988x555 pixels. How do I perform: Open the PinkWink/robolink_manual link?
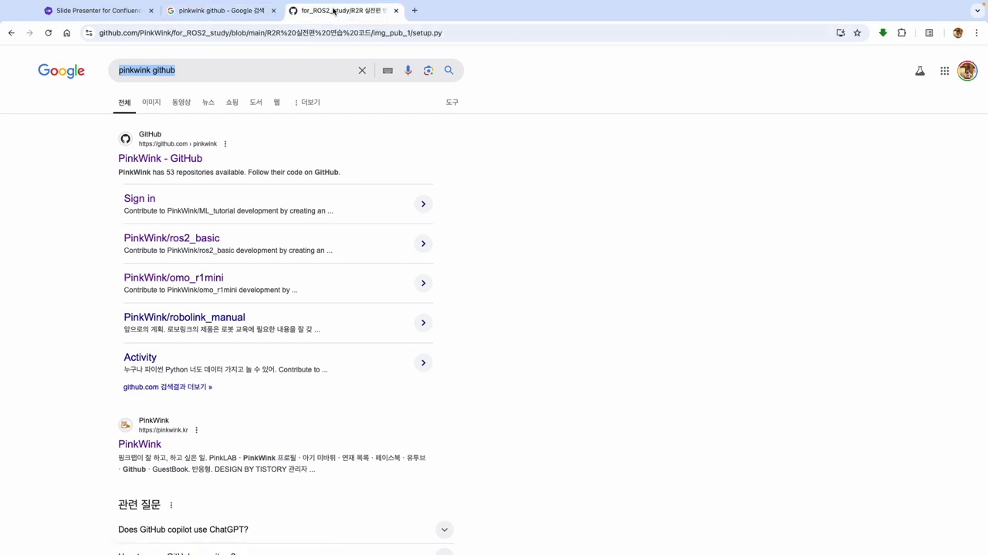184,318
